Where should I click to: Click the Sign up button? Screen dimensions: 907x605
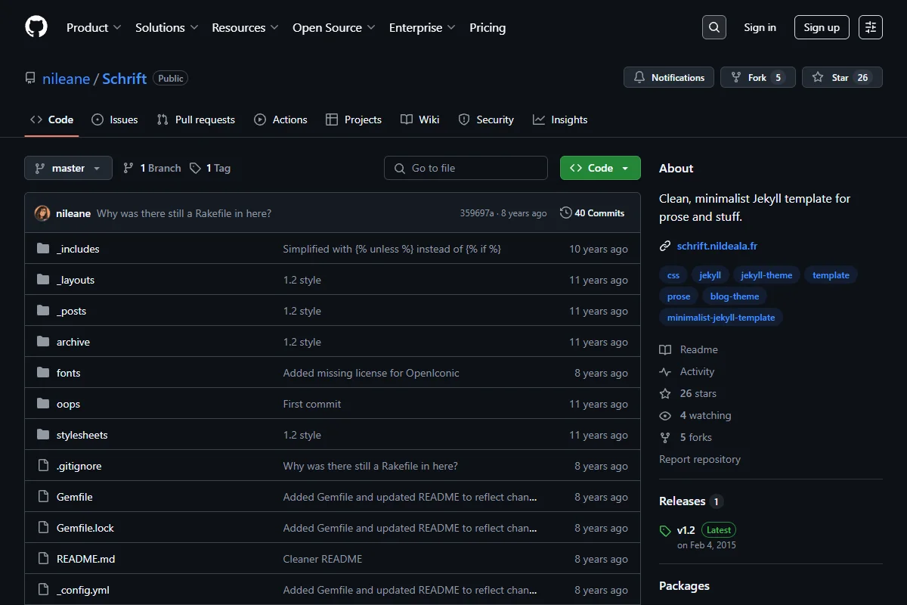(x=822, y=27)
